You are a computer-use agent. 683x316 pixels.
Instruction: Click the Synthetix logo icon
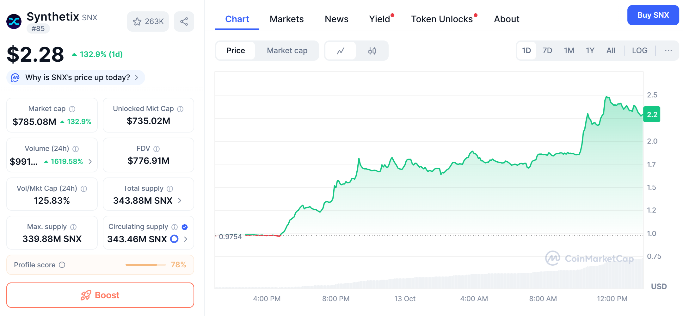tap(14, 22)
